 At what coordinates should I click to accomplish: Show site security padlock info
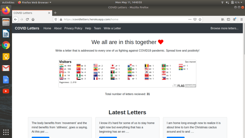tap(61, 20)
